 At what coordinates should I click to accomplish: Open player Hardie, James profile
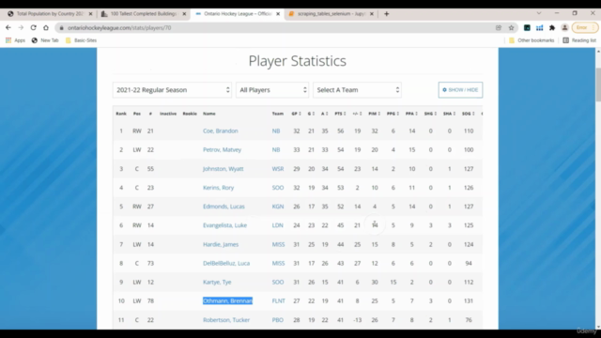(x=221, y=244)
